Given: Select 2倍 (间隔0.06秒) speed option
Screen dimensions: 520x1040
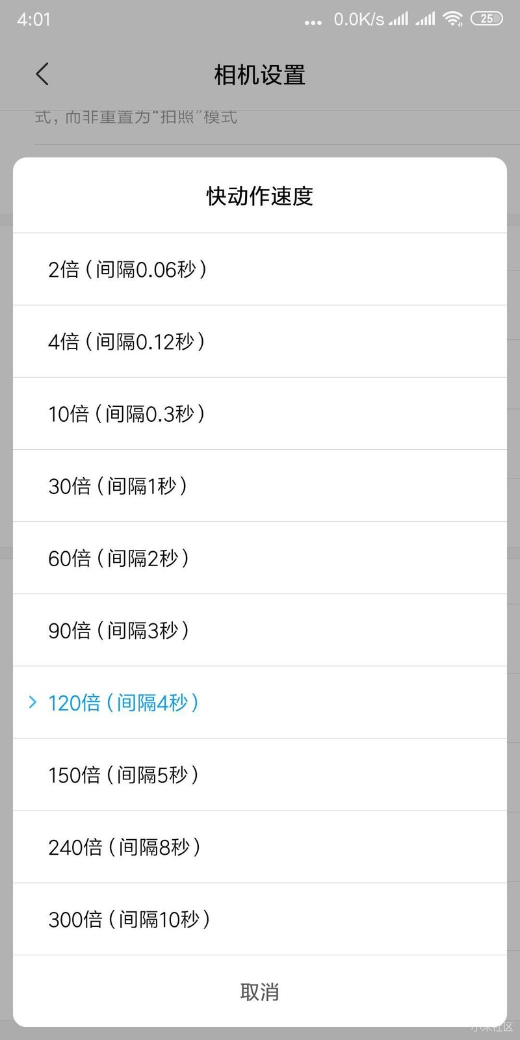Looking at the screenshot, I should [x=260, y=269].
